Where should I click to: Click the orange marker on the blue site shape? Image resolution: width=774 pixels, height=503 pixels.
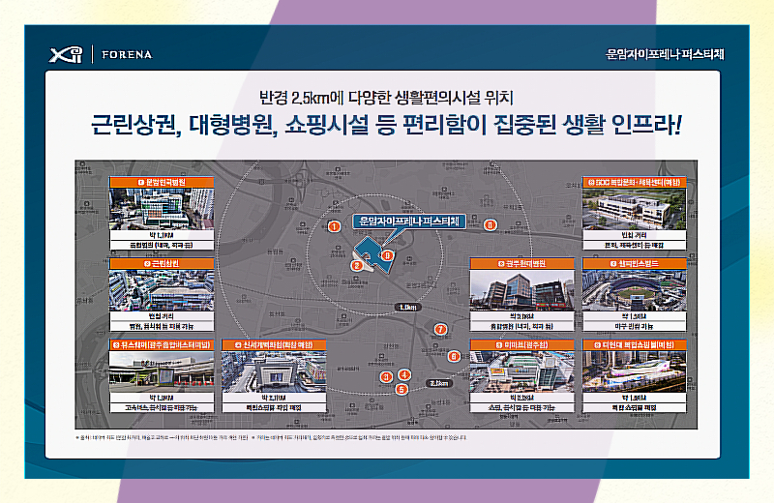tap(387, 255)
